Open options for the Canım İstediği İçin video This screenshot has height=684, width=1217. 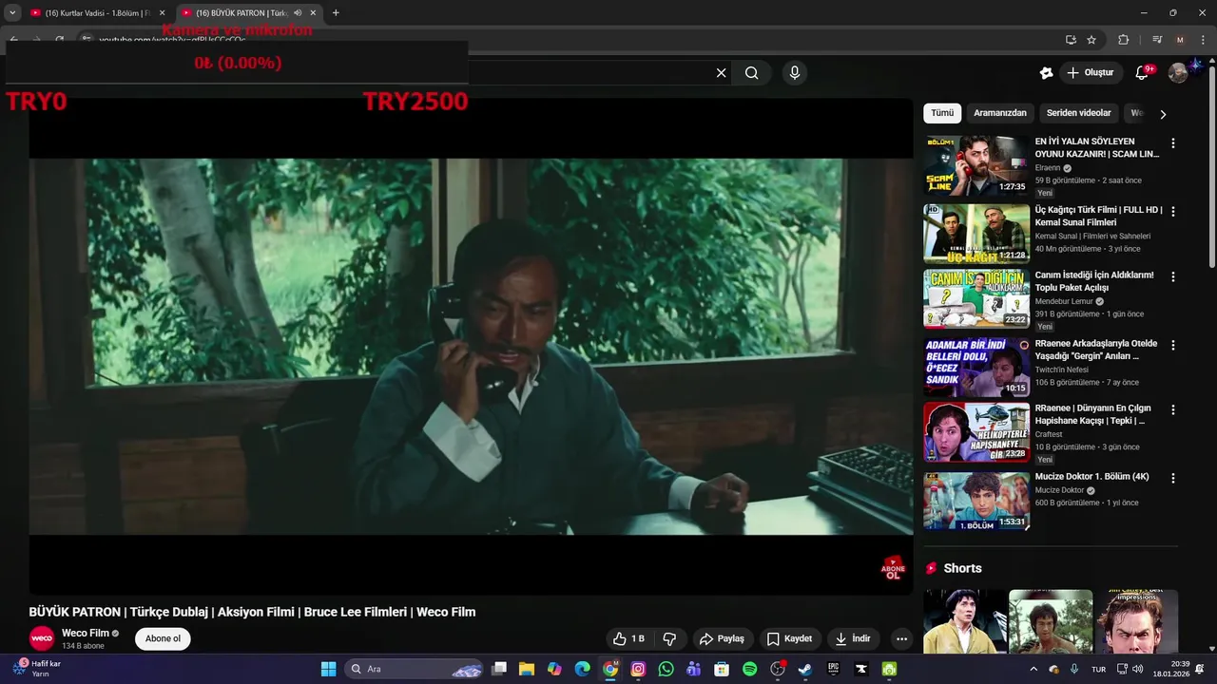click(x=1172, y=277)
